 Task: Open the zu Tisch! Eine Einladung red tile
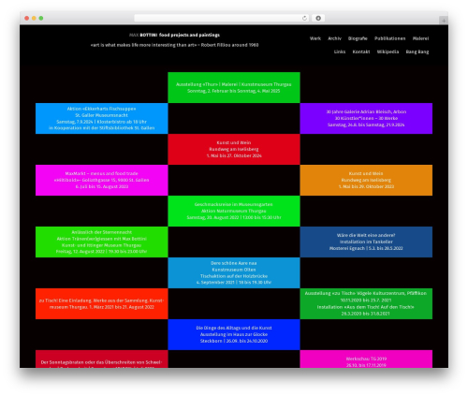pyautogui.click(x=102, y=303)
